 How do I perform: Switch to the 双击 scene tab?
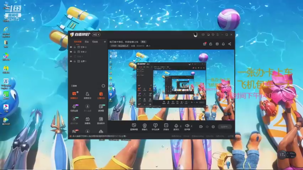87,42
